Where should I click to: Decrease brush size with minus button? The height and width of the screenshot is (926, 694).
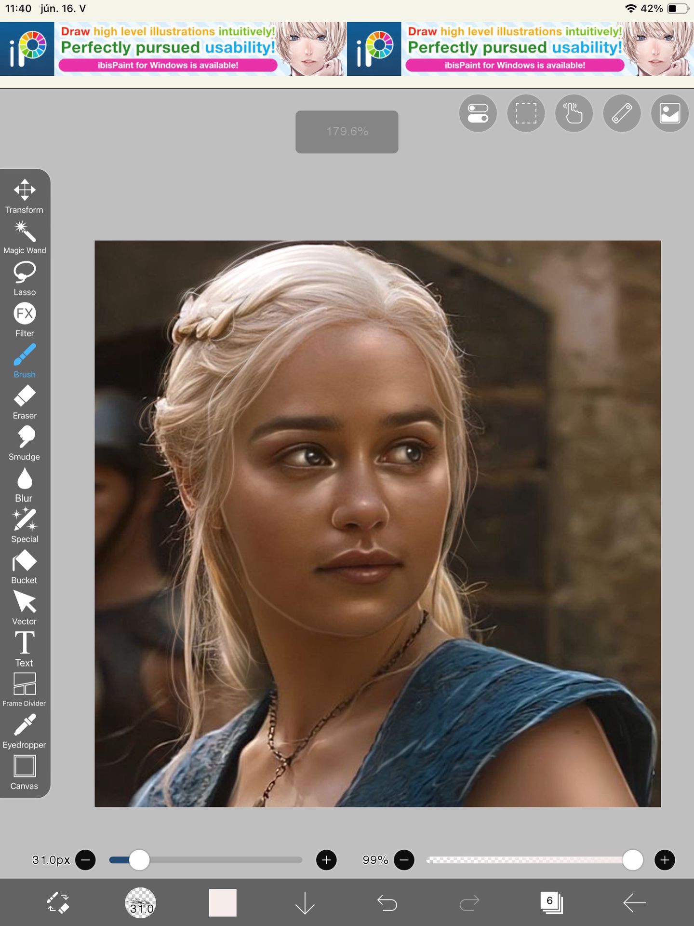coord(86,860)
